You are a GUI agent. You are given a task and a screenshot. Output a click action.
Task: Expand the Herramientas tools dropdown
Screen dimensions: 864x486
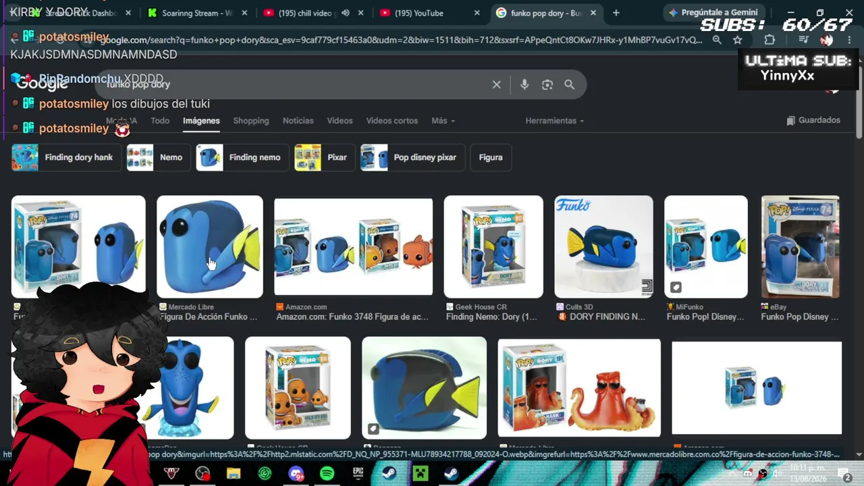click(555, 121)
